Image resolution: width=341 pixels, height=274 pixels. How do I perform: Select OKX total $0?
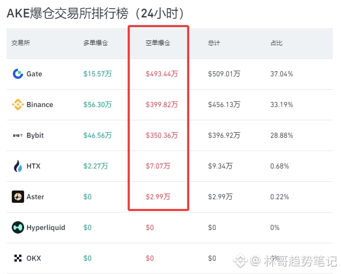pos(212,258)
